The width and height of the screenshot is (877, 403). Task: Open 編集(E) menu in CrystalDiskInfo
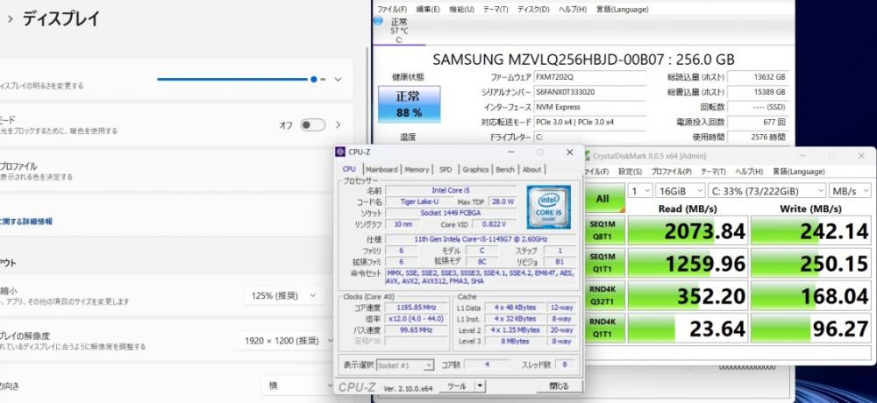coord(429,10)
